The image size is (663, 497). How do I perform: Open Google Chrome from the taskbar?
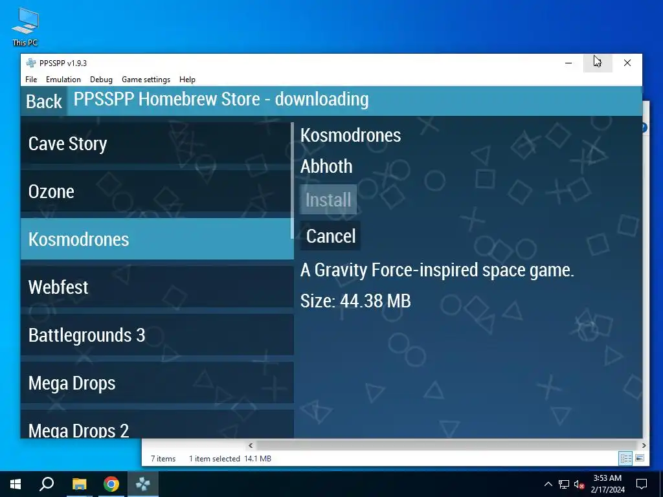coord(111,484)
